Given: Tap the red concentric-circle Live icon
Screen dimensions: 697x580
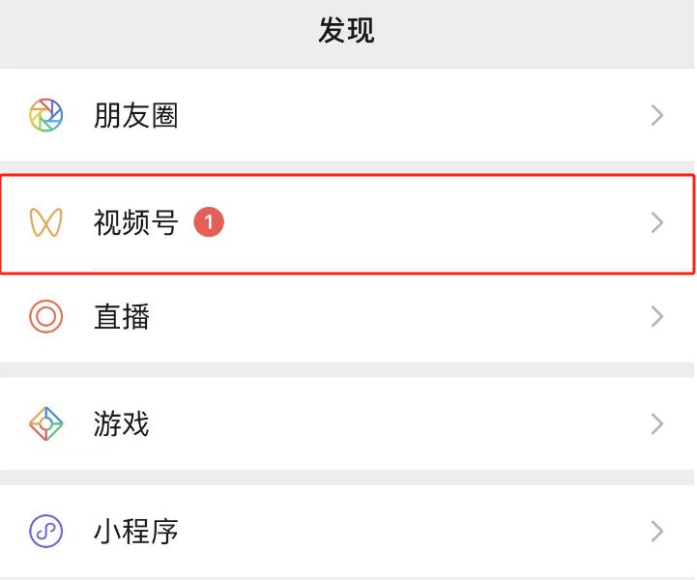Looking at the screenshot, I should [x=45, y=316].
